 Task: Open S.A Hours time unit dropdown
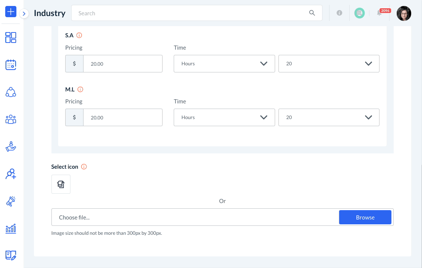[224, 64]
